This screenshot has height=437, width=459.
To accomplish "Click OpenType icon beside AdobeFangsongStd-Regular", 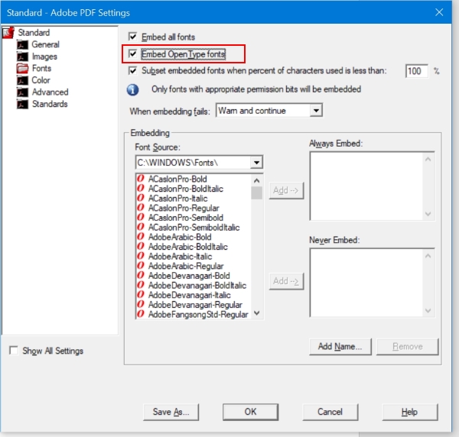I will point(141,314).
